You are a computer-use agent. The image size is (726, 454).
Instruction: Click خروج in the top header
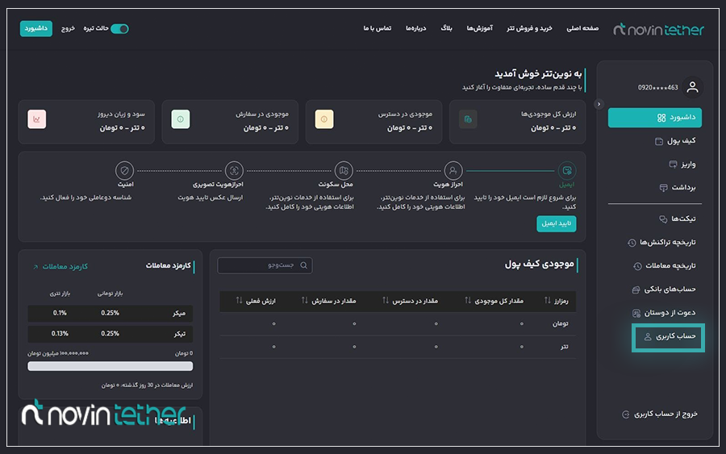click(x=68, y=29)
